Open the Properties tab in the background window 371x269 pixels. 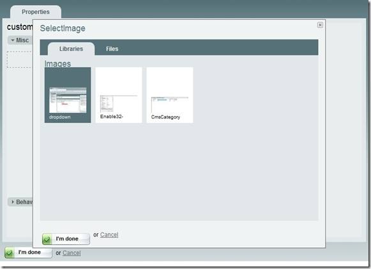pos(36,12)
